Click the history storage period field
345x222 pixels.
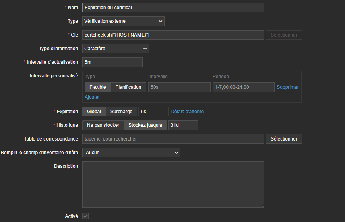tap(183, 125)
